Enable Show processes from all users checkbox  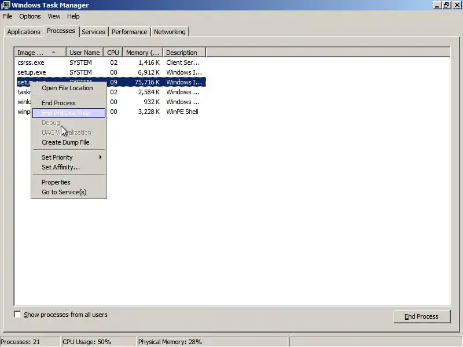pos(18,315)
